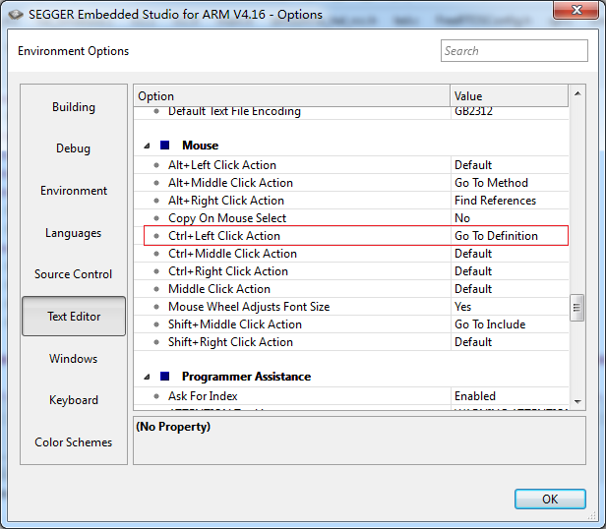606x529 pixels.
Task: Open the Color Schemes category
Action: (74, 442)
